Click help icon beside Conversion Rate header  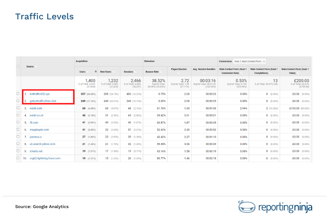pyautogui.click(x=242, y=73)
